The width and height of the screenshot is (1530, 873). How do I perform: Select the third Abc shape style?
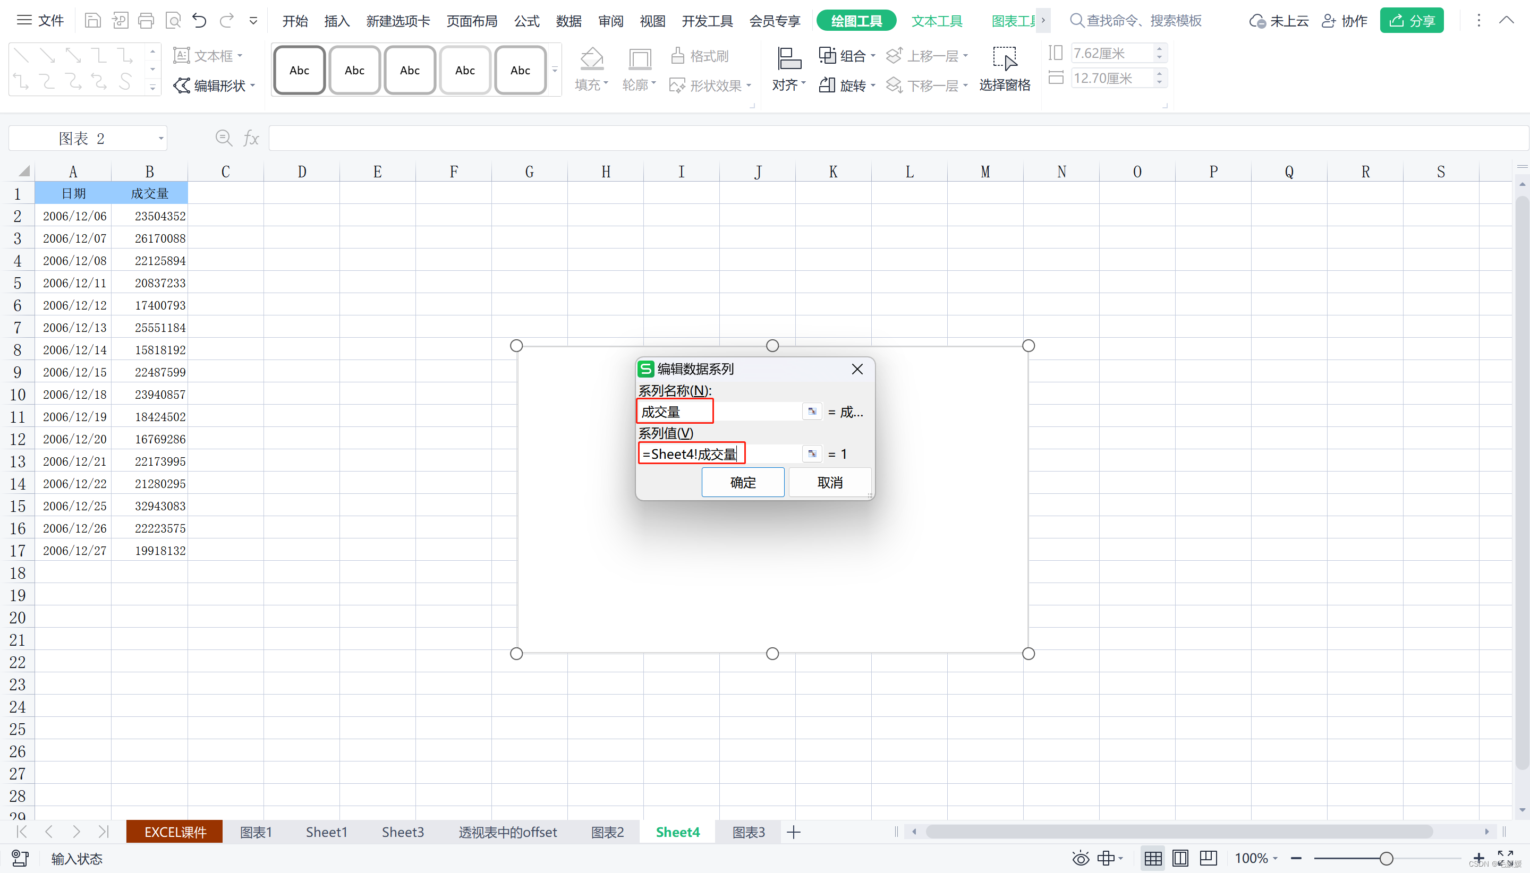410,70
